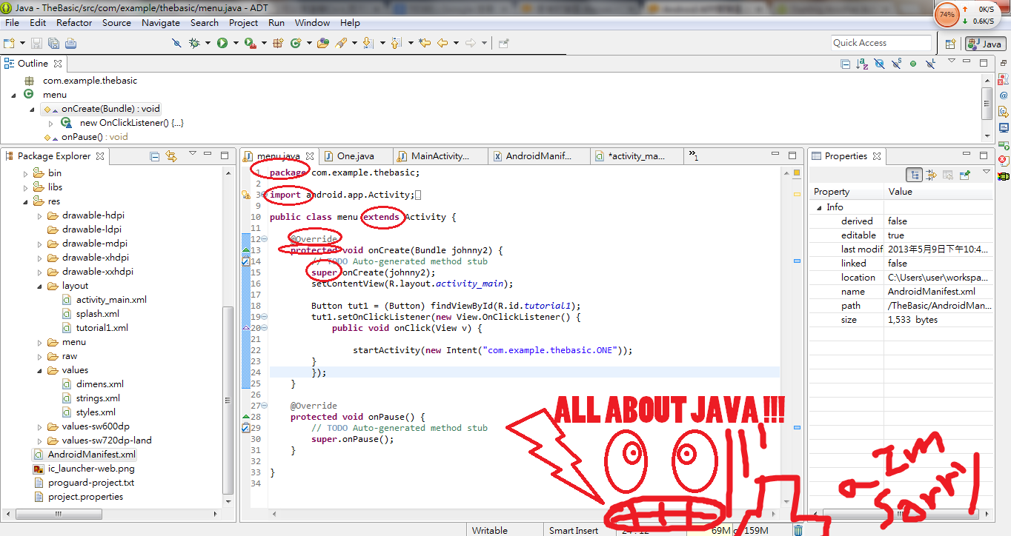Viewport: 1011px width, 536px height.
Task: Open dropdown arrow next to Debug button
Action: pyautogui.click(x=208, y=43)
